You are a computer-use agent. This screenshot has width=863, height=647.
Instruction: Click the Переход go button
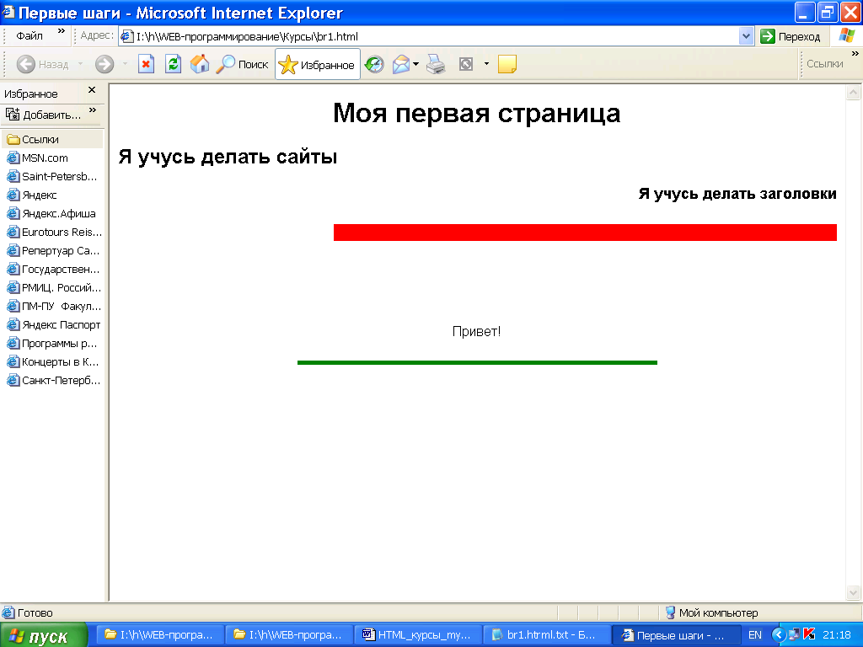pyautogui.click(x=791, y=37)
